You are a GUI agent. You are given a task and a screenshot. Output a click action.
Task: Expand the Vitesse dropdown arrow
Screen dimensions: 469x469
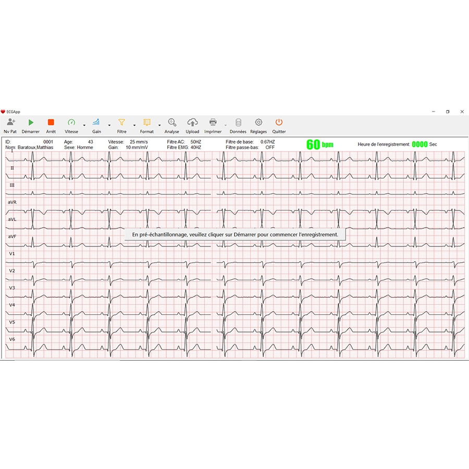click(x=84, y=126)
